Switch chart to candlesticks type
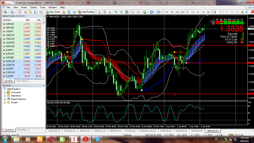This screenshot has width=254, height=143. (105, 12)
